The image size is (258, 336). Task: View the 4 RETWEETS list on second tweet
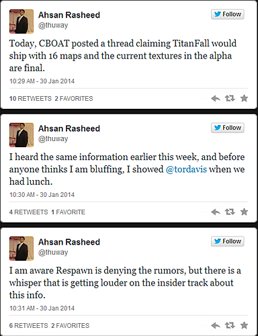(x=28, y=212)
